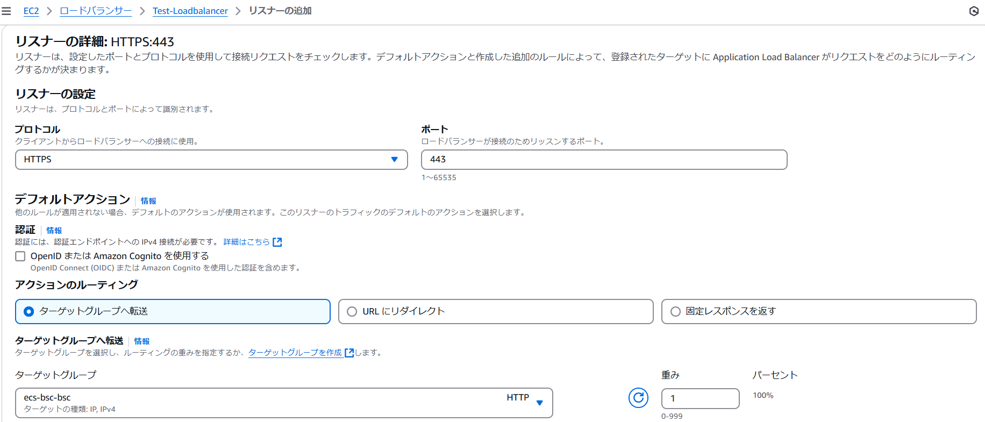Screen dimensions: 985x422
Task: Click the パーセント column label
Action: 775,375
